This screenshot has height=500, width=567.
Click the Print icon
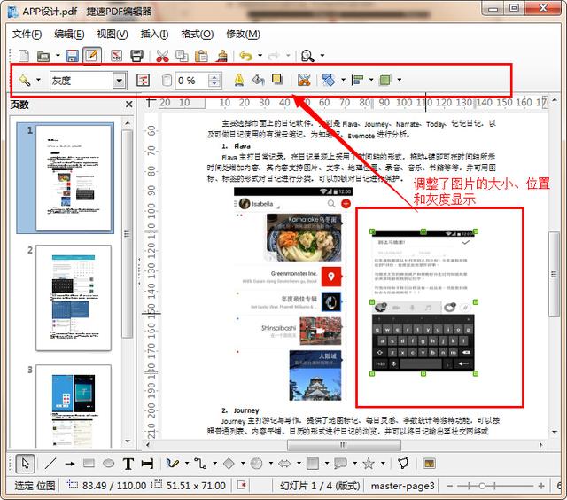[x=136, y=56]
